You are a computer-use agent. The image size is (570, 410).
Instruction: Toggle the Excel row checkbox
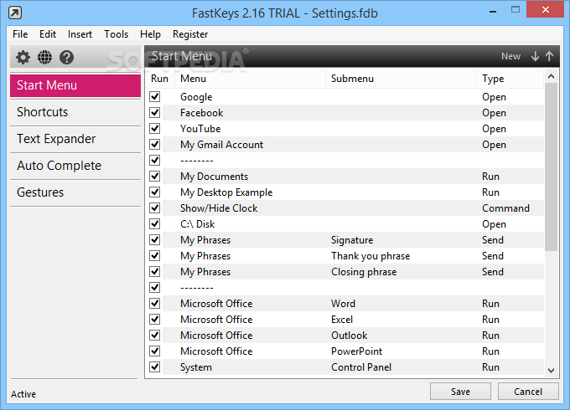click(x=155, y=320)
